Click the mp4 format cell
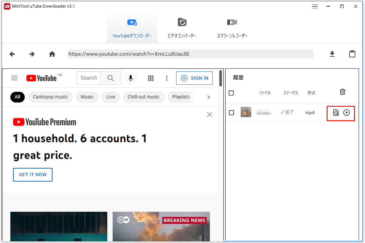 click(x=310, y=113)
